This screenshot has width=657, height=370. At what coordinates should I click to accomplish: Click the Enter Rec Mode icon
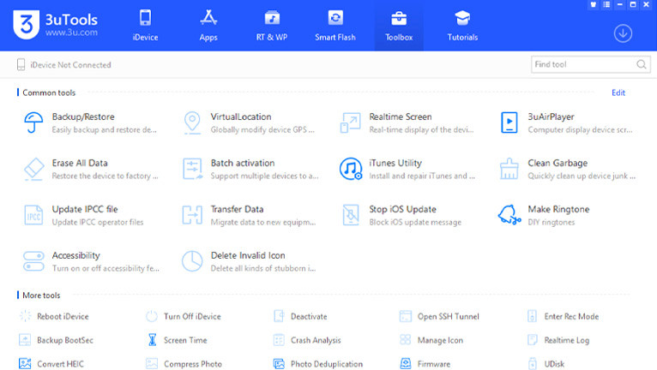pos(532,316)
